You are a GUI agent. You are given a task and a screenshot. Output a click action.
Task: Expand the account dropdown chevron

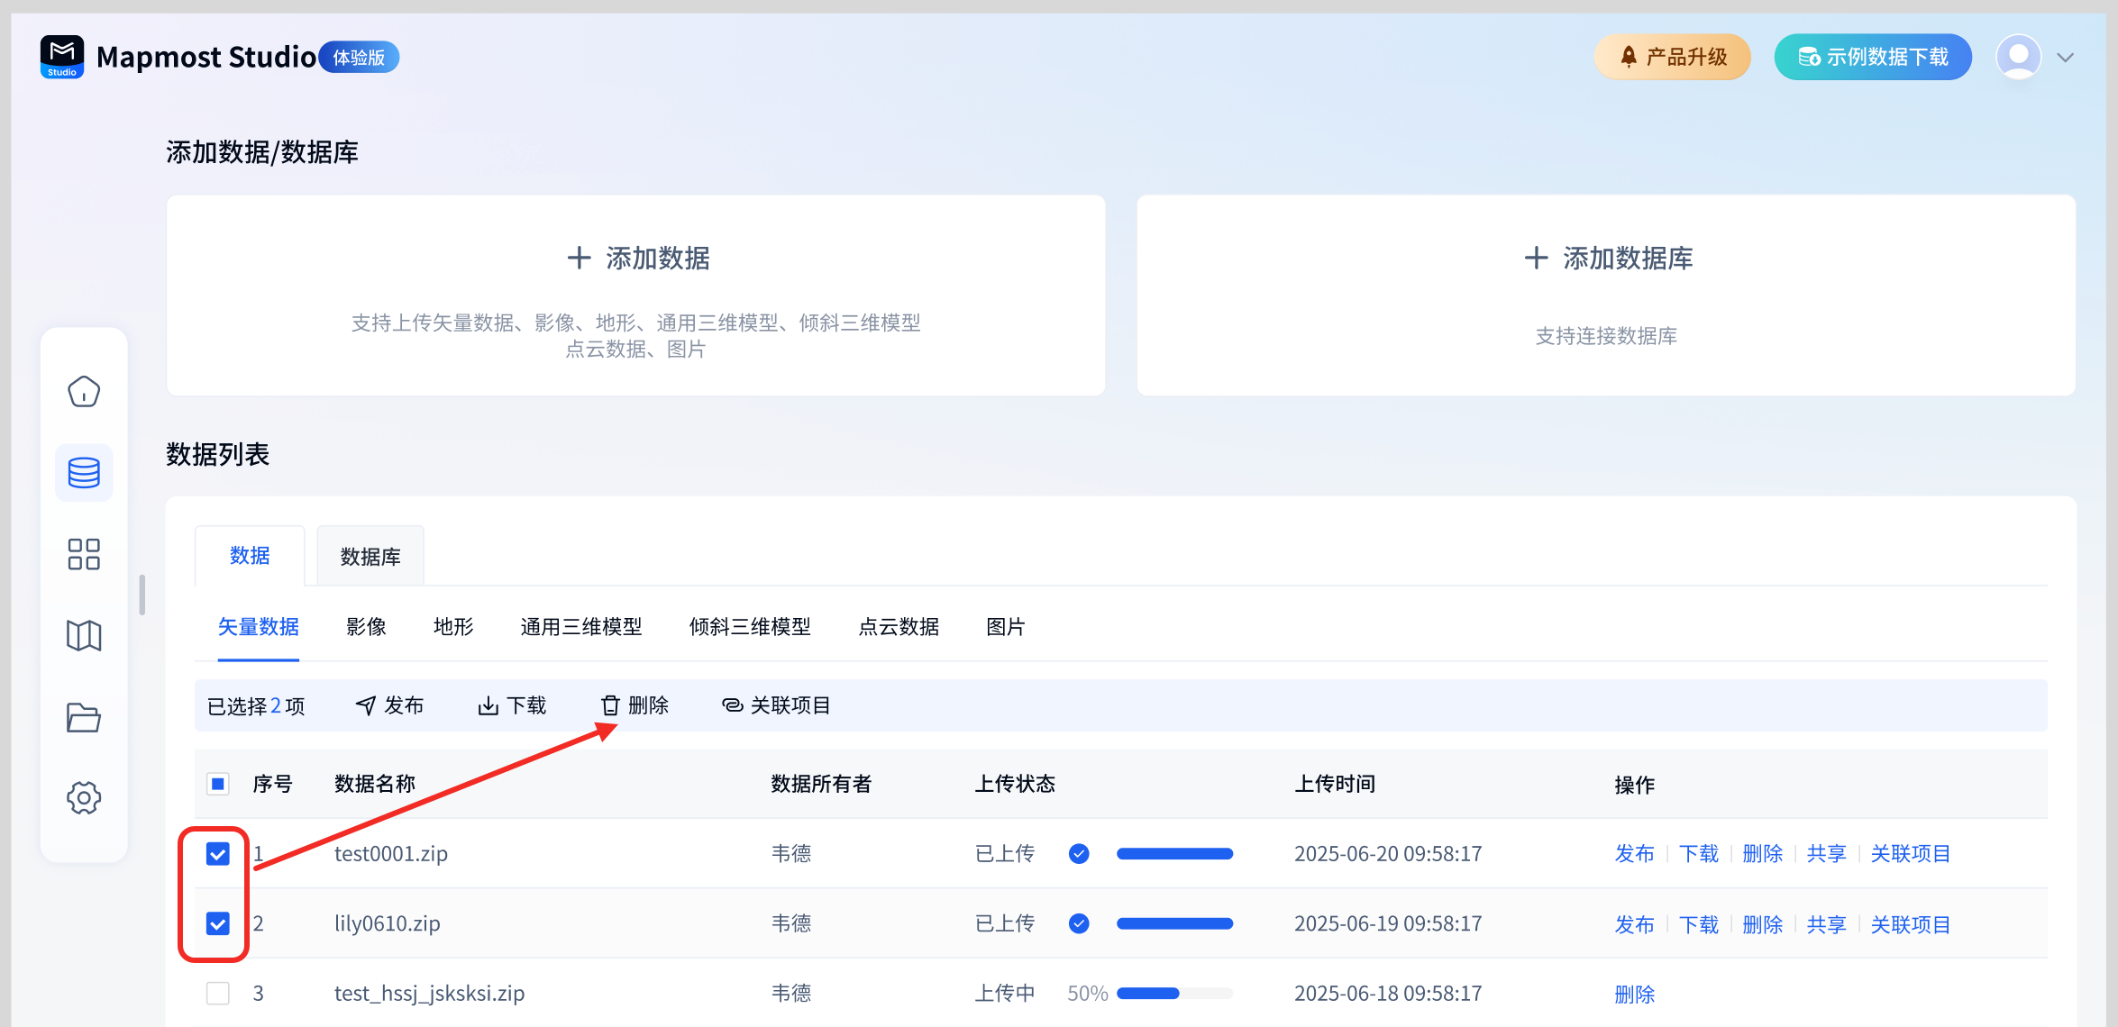click(2066, 58)
